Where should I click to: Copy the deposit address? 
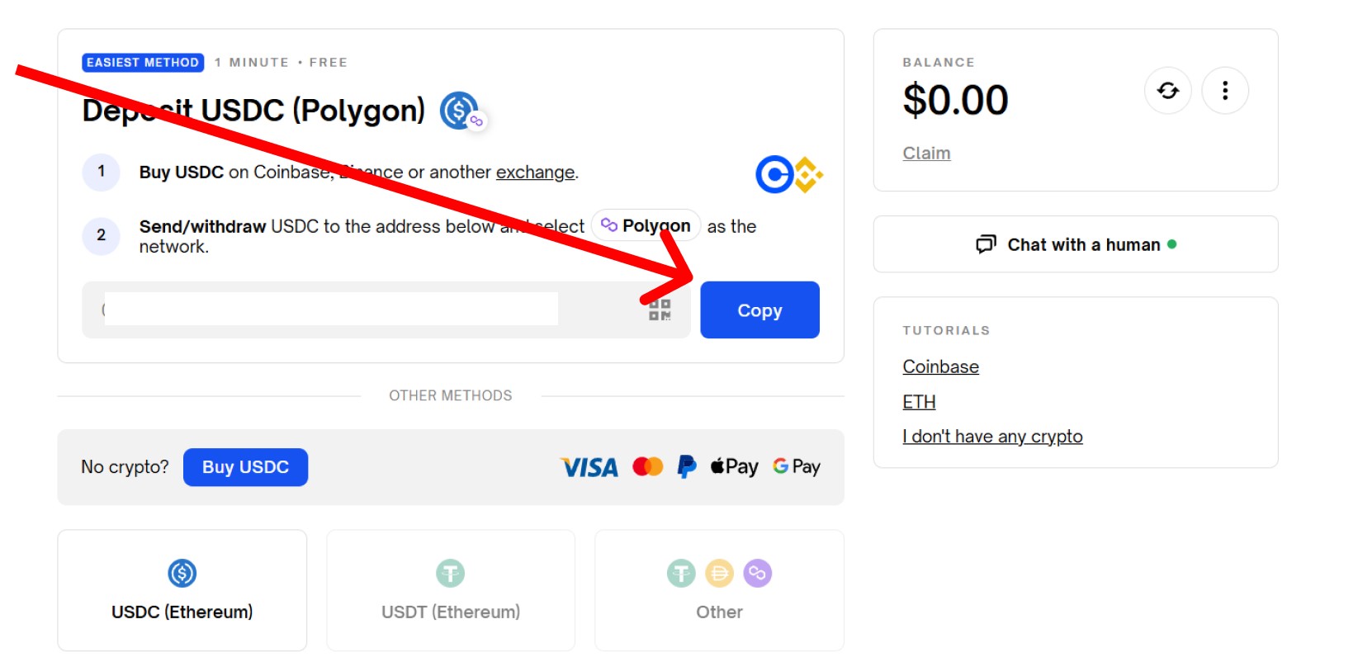point(759,310)
